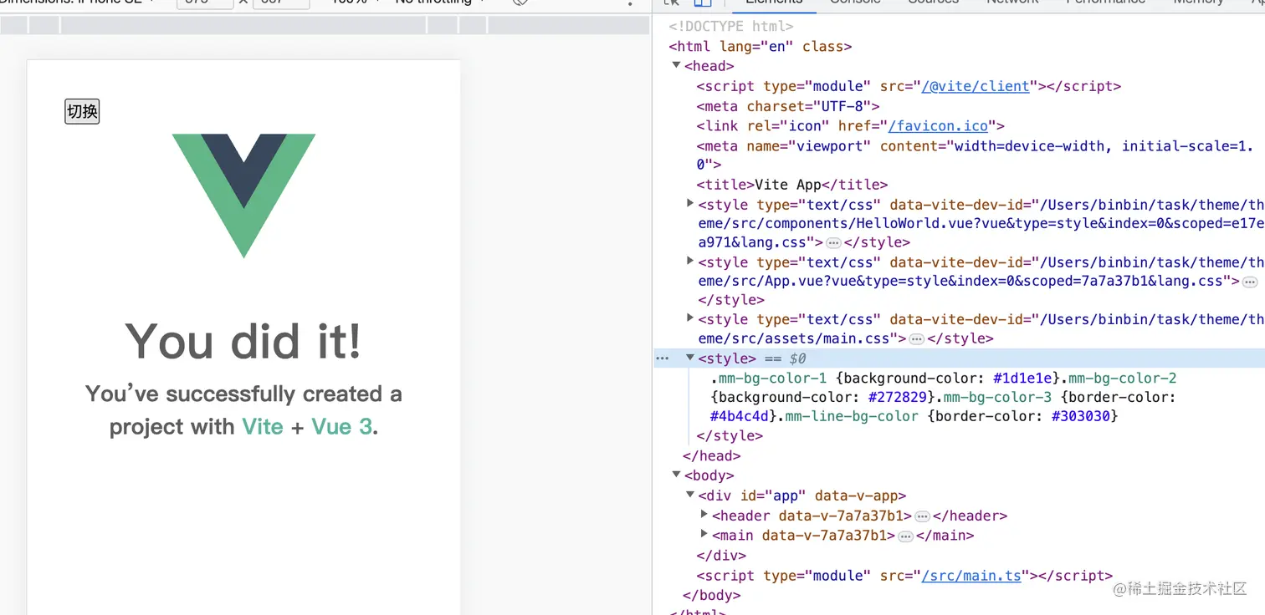Select the closing </head> tag row
Screen dimensions: 1265x615
712,456
